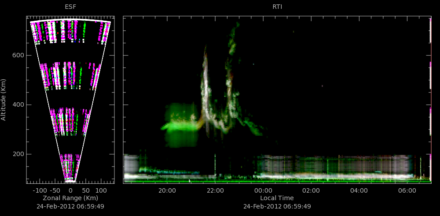Click the ESF plot title

[x=70, y=7]
